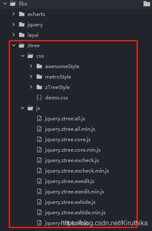The image size is (152, 231).
Task: Select the js folder name
Action: 38,108
